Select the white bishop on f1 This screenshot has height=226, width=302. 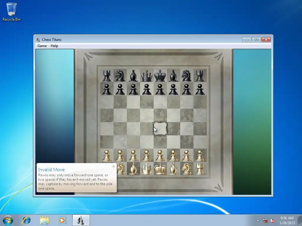[173, 169]
